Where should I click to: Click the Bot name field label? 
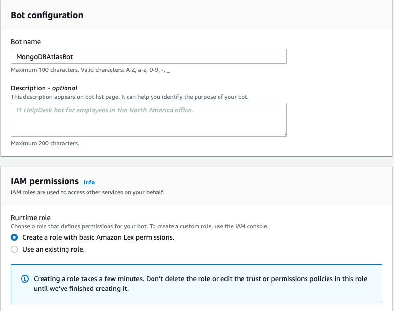tap(25, 42)
